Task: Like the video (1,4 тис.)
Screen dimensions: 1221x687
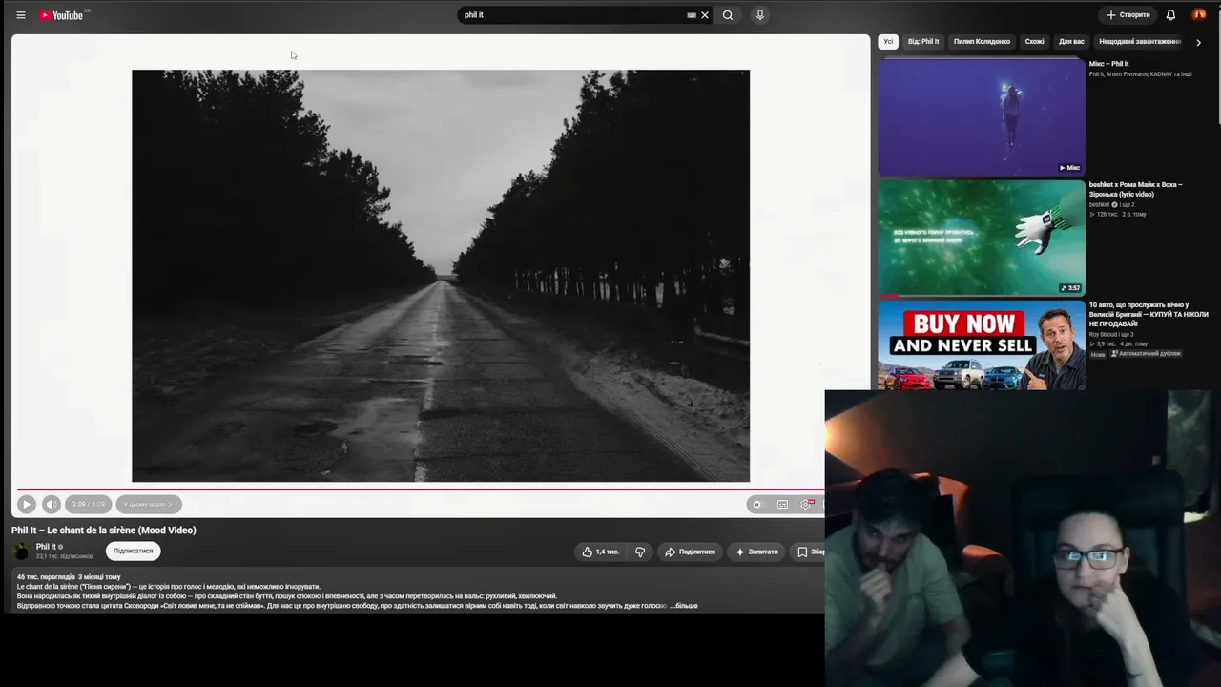Action: [601, 552]
